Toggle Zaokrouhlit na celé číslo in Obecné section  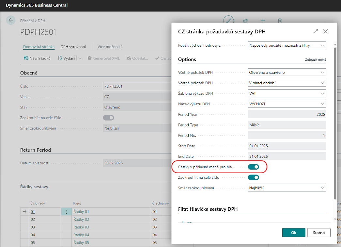[x=108, y=118]
